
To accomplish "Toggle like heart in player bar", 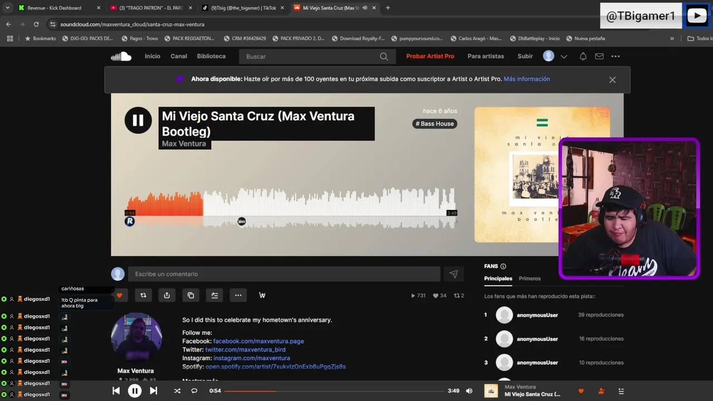I will pyautogui.click(x=581, y=391).
